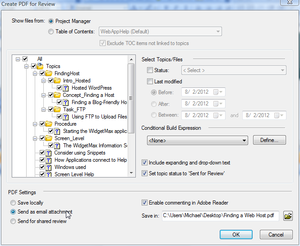
Task: Open the WebAppHelp (Default) TOC dropdown
Action: [x=160, y=32]
